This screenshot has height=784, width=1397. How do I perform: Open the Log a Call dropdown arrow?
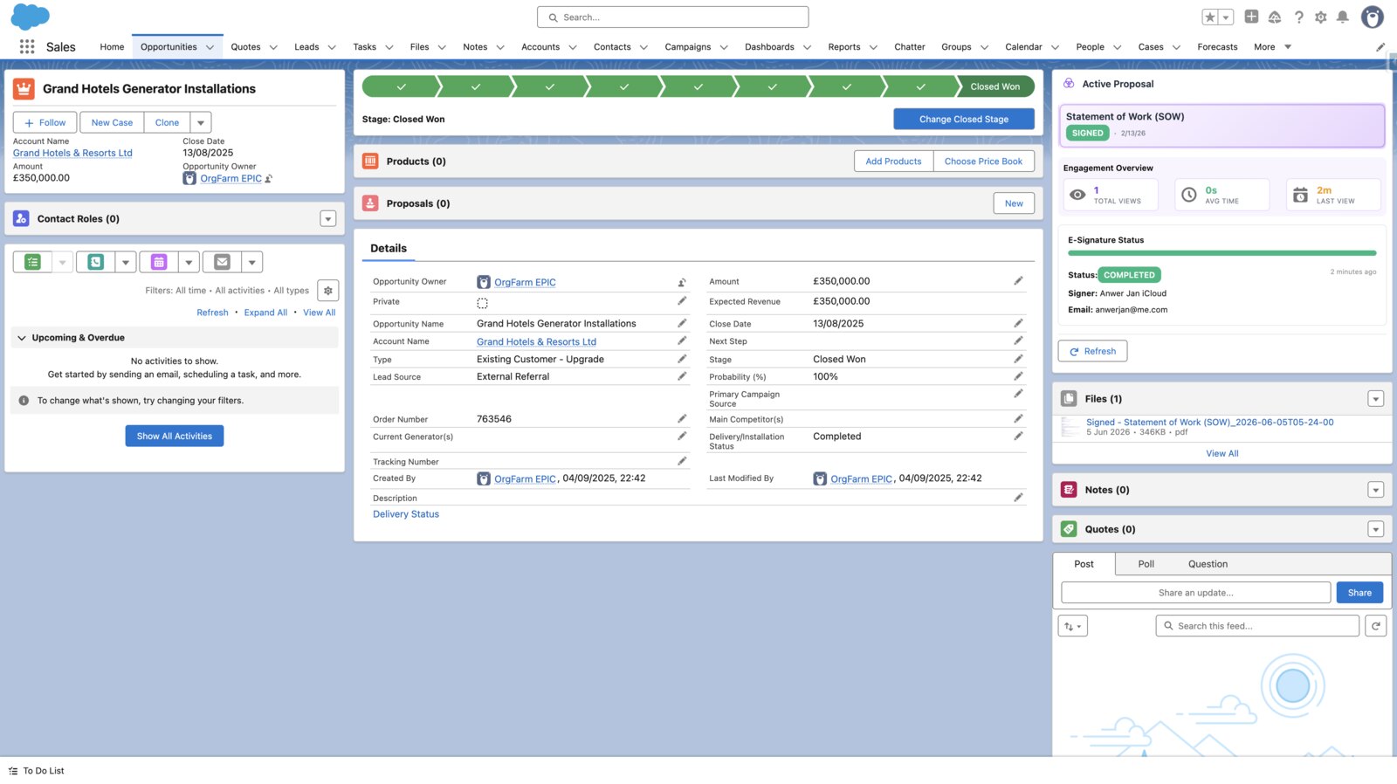[126, 262]
